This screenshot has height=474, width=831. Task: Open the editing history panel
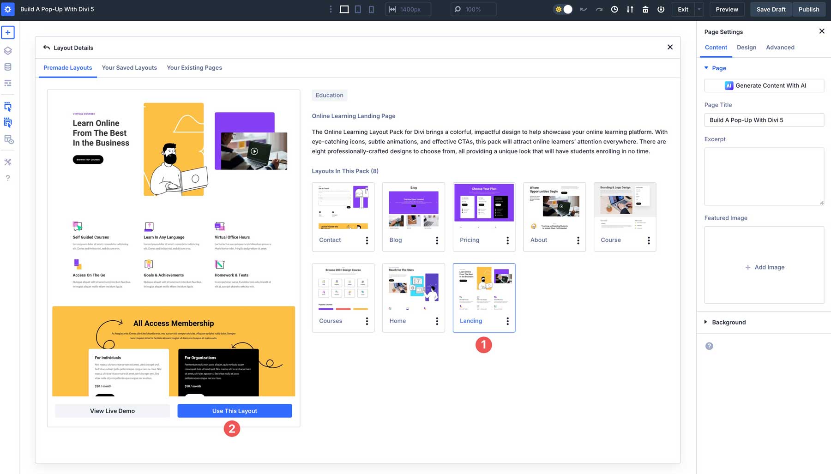click(x=614, y=9)
